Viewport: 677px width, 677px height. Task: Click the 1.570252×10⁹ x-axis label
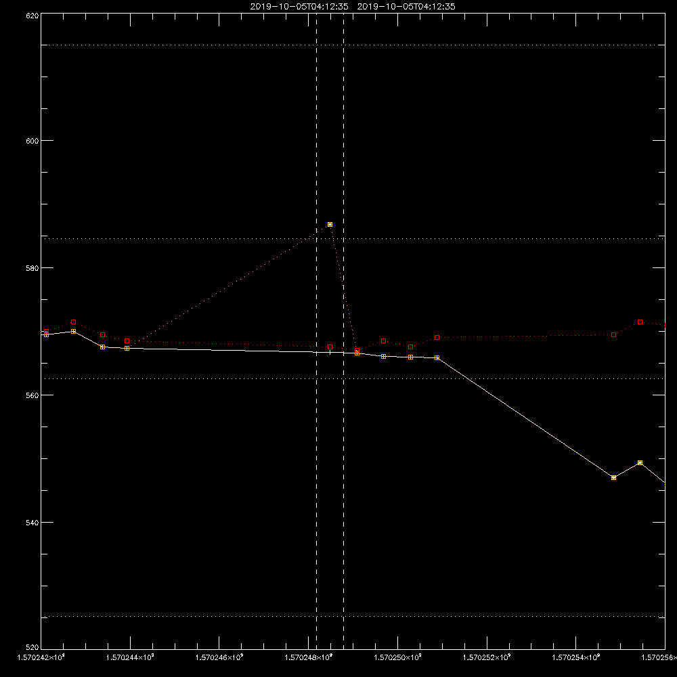pyautogui.click(x=487, y=657)
